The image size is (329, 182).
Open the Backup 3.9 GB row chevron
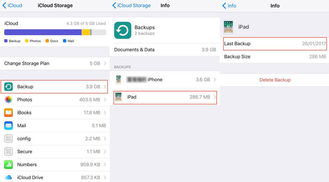click(x=105, y=87)
